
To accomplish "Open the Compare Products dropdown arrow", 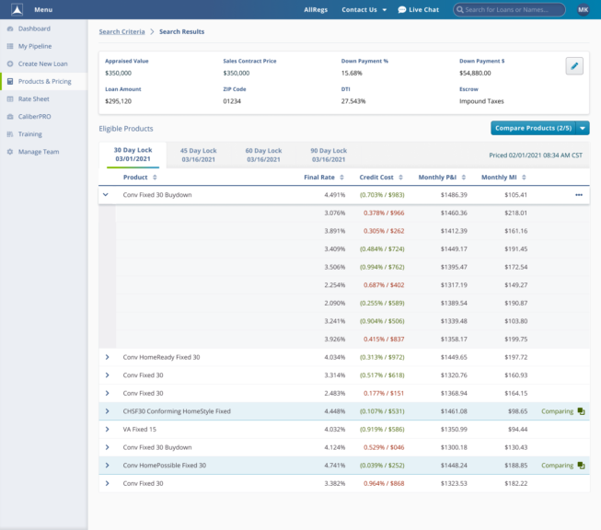I will point(584,128).
